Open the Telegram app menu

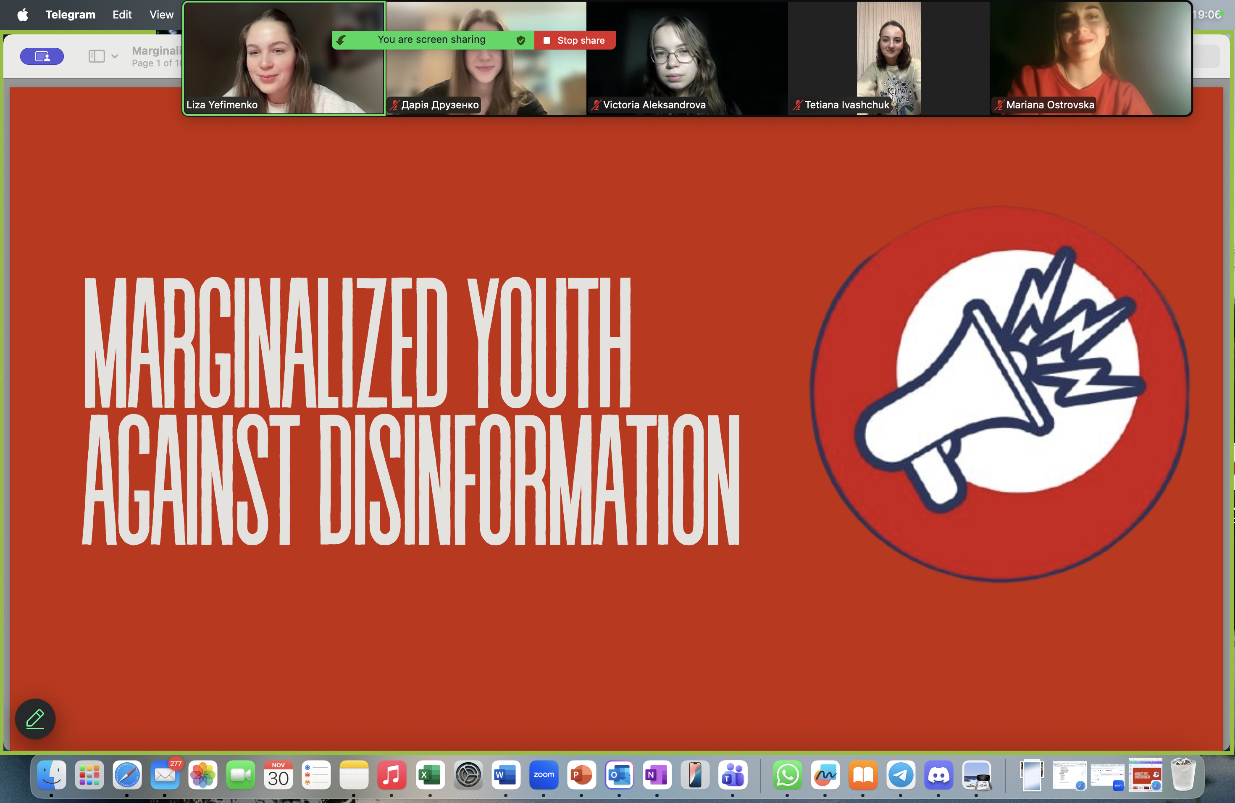pyautogui.click(x=70, y=15)
